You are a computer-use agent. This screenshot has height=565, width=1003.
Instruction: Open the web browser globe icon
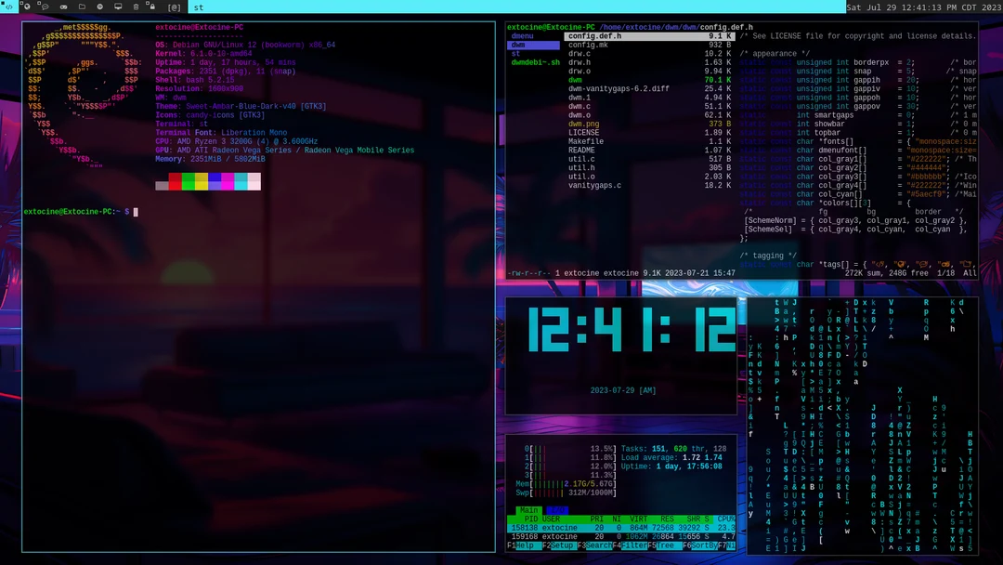click(x=27, y=7)
